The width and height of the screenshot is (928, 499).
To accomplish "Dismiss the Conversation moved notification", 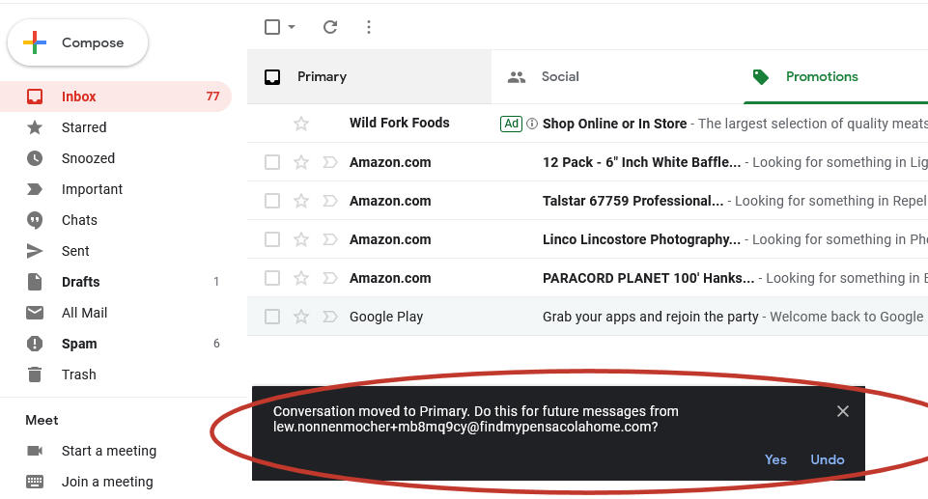I will tap(843, 411).
